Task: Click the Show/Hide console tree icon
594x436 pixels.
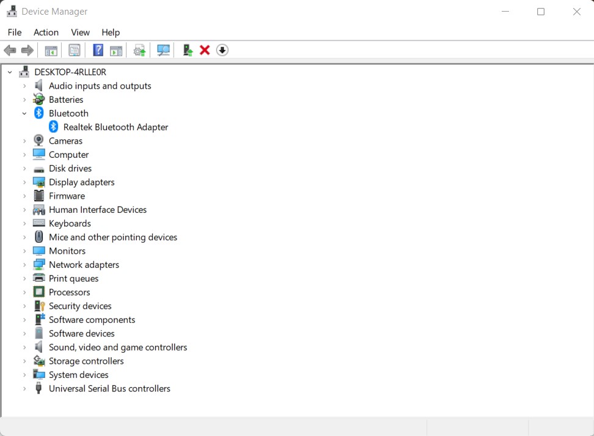Action: 51,50
